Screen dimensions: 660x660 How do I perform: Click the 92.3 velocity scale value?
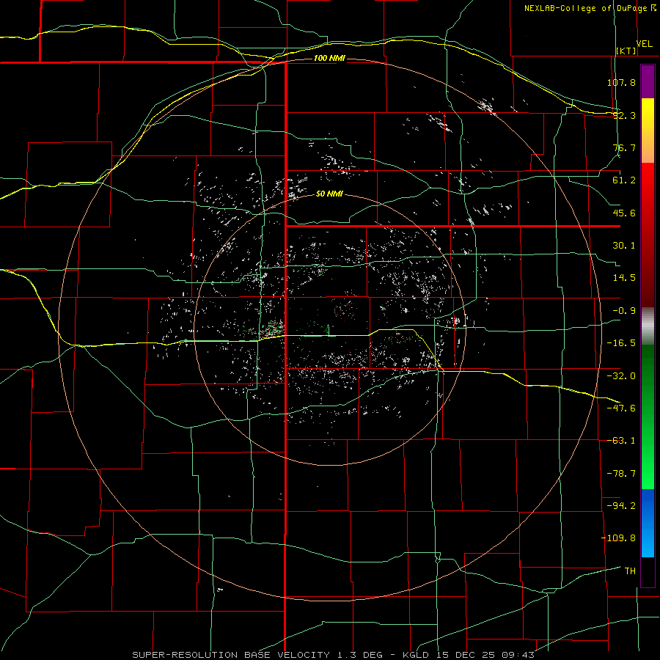click(x=624, y=115)
